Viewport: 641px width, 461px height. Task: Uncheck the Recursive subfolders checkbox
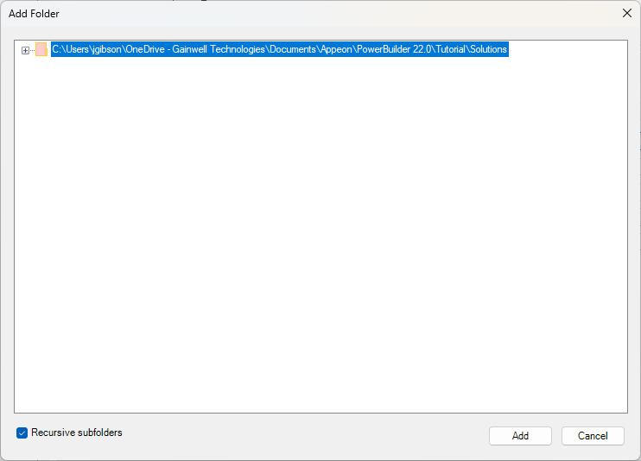pyautogui.click(x=22, y=433)
